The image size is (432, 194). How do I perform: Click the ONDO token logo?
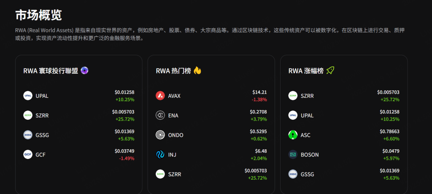[x=160, y=135]
